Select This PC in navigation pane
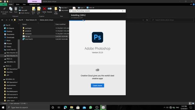The height and width of the screenshot is (110, 195). [8, 25]
